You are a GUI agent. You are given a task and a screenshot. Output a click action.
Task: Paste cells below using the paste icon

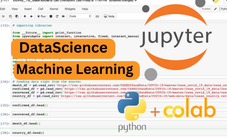(x=17, y=16)
